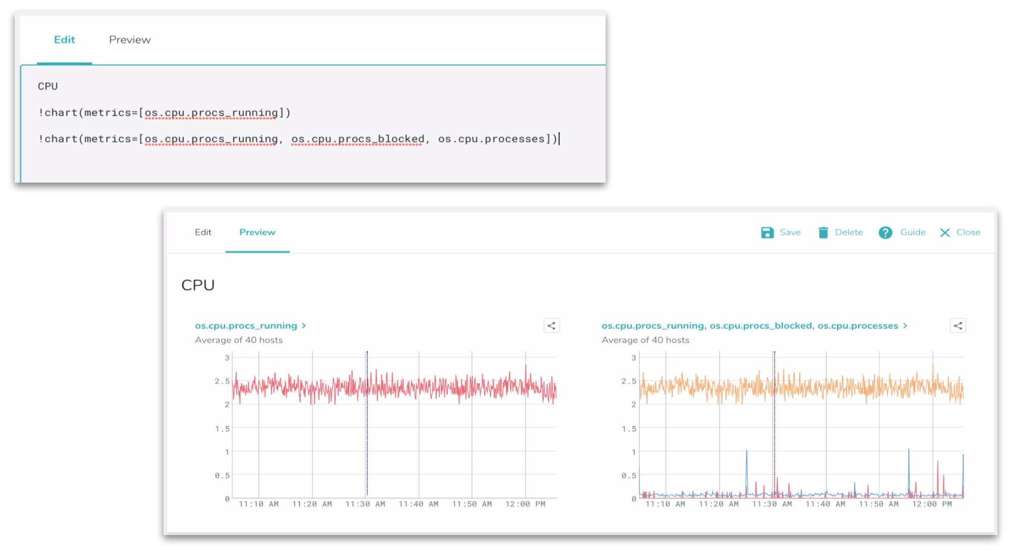Viewport: 1030px width, 555px height.
Task: Click Save text label
Action: [790, 232]
